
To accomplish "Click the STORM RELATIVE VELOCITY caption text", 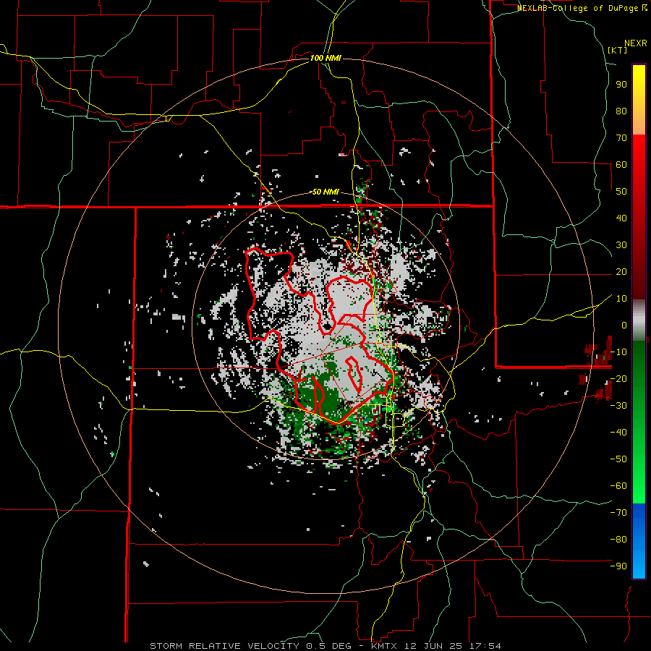I will pyautogui.click(x=224, y=646).
